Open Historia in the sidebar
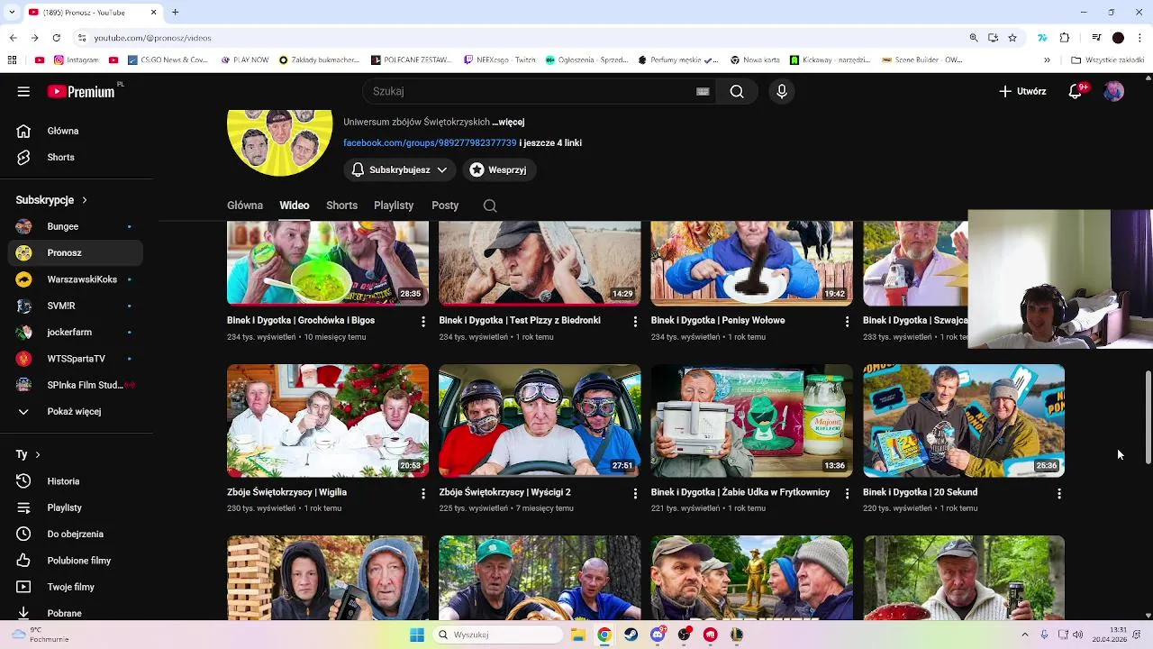The image size is (1153, 649). (x=76, y=481)
